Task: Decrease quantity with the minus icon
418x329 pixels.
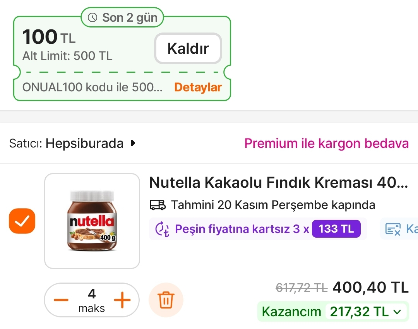Action: 61,300
